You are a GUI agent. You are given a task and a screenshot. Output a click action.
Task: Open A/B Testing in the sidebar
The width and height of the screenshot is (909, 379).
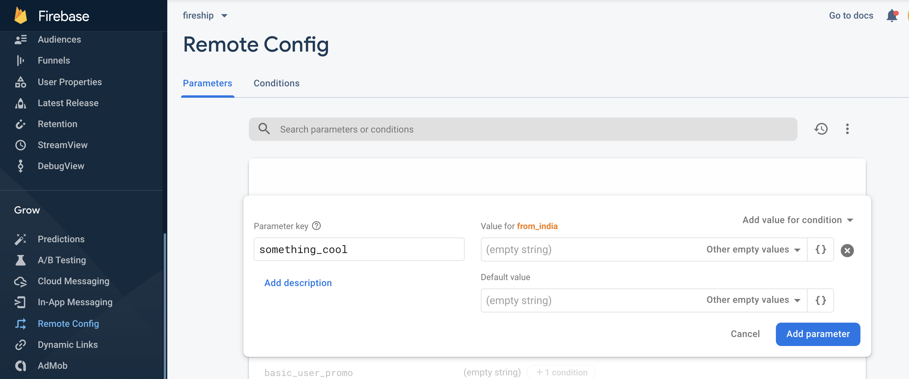click(x=62, y=260)
